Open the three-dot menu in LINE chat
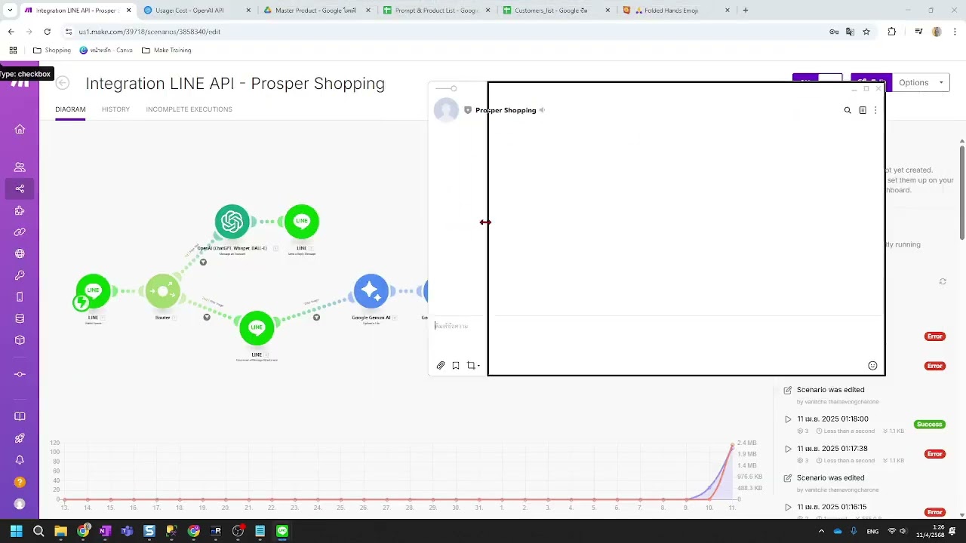966x543 pixels. click(875, 110)
